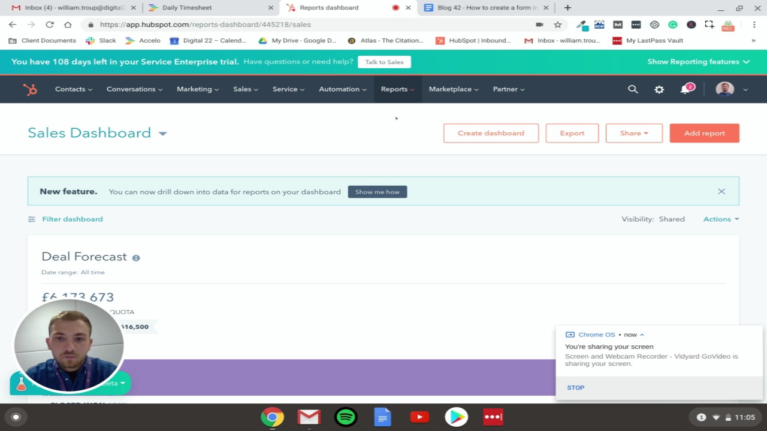The width and height of the screenshot is (767, 431).
Task: Dismiss the New feature banner
Action: coord(721,191)
